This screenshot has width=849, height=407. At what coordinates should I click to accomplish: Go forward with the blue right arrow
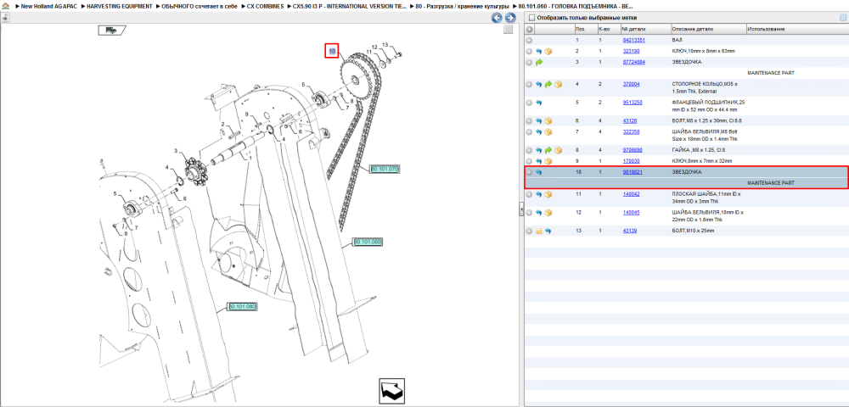pos(509,18)
